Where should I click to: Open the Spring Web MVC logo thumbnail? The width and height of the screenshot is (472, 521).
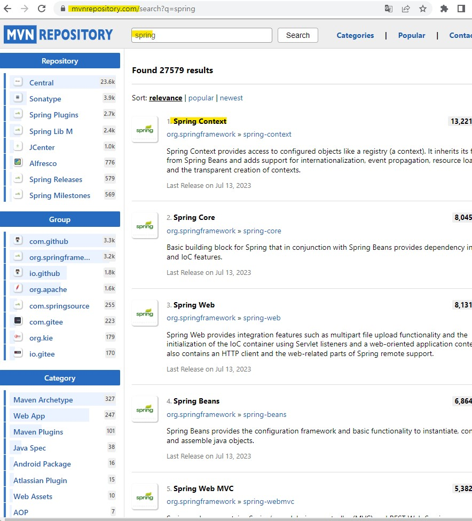(x=145, y=497)
